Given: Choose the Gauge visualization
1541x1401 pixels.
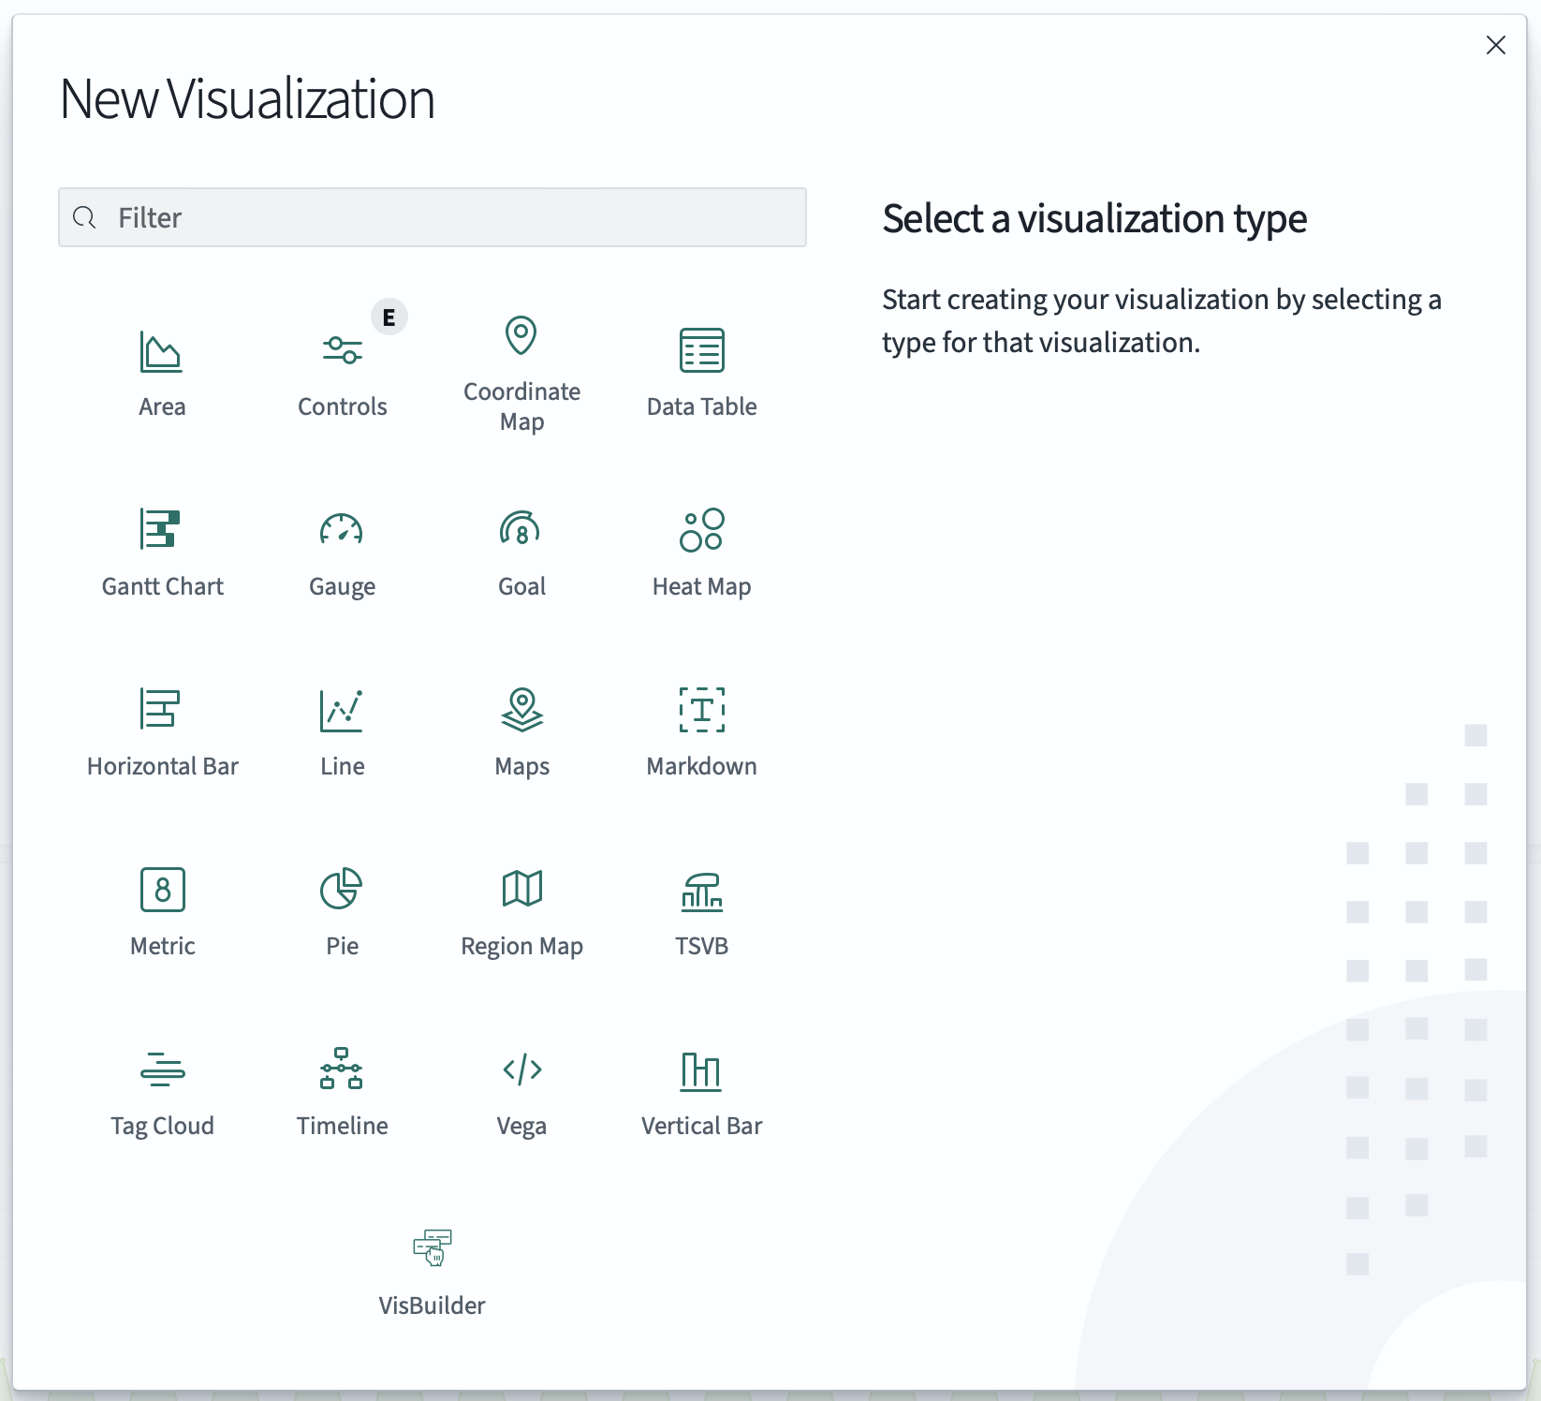Looking at the screenshot, I should click(x=342, y=531).
